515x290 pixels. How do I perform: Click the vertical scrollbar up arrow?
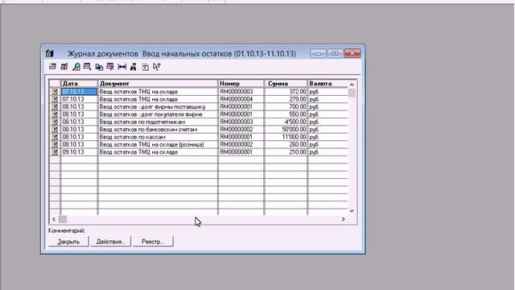pyautogui.click(x=352, y=85)
